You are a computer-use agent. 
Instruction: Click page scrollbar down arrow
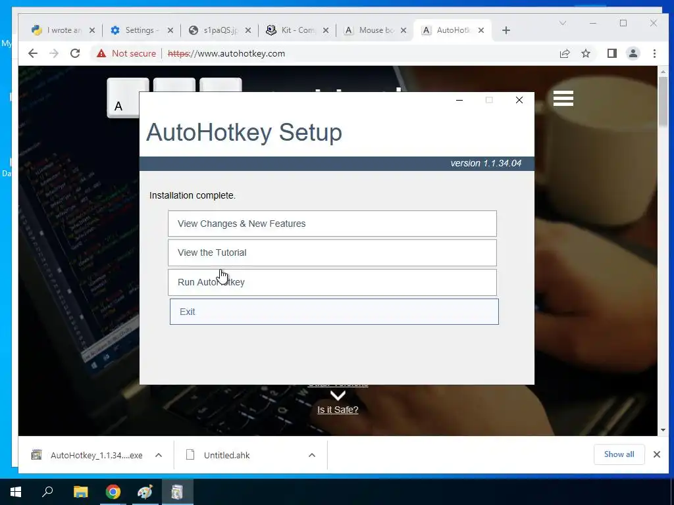[x=663, y=430]
